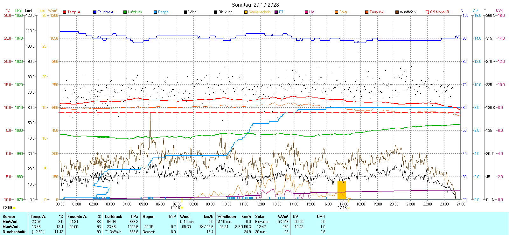
Task: Click the Solar legend label
Action: point(343,12)
